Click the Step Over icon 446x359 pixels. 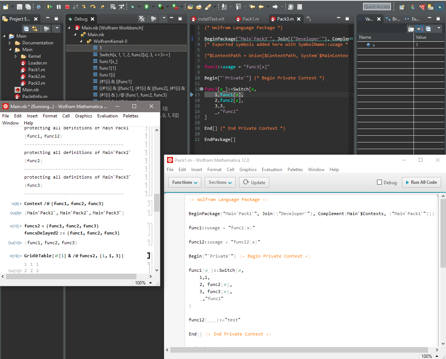tap(93, 7)
